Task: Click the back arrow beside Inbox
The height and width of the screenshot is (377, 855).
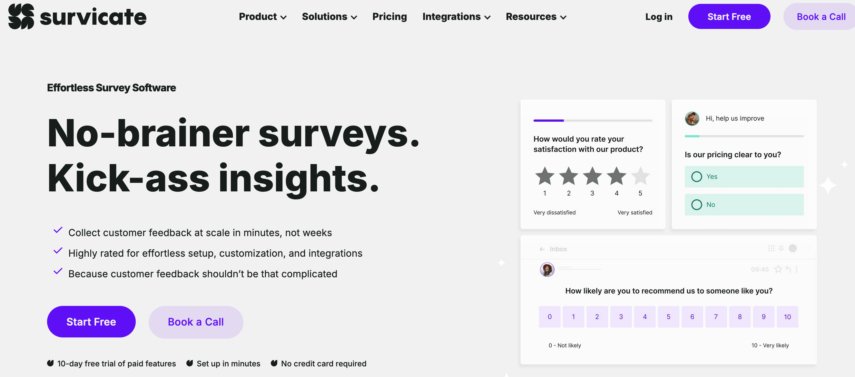Action: click(542, 249)
